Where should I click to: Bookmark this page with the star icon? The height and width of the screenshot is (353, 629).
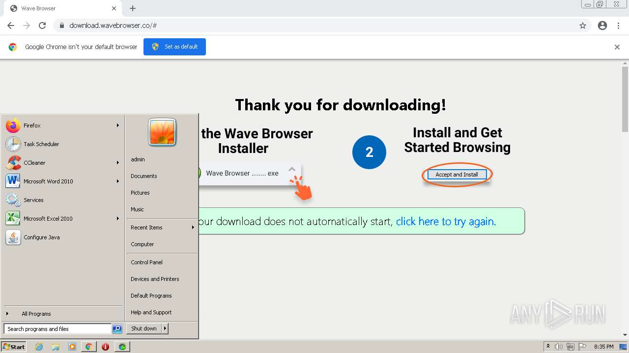pyautogui.click(x=583, y=25)
